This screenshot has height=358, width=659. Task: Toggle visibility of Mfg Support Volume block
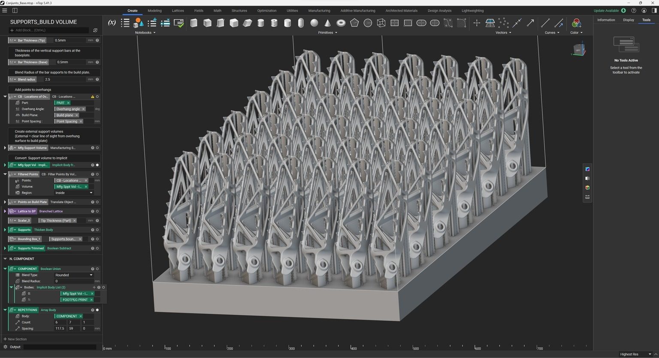[97, 148]
